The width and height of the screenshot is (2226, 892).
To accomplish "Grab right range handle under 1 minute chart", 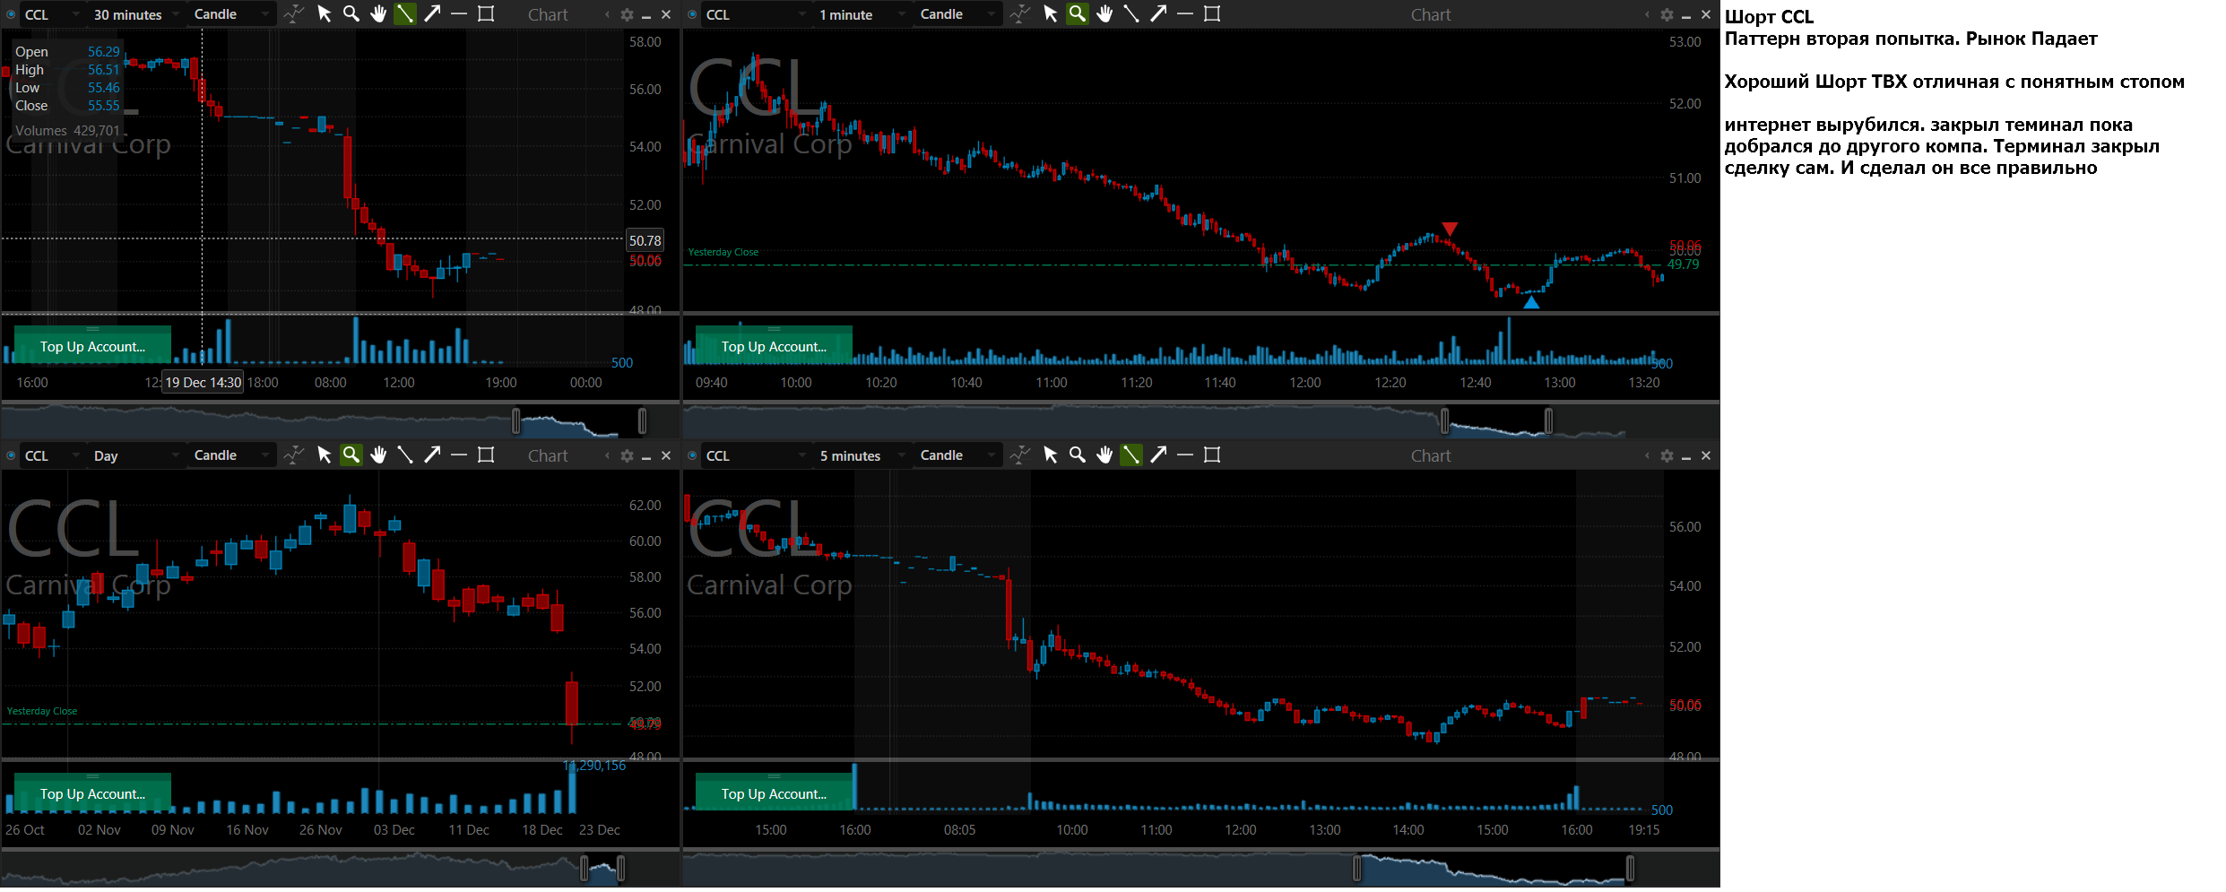I will (1548, 420).
